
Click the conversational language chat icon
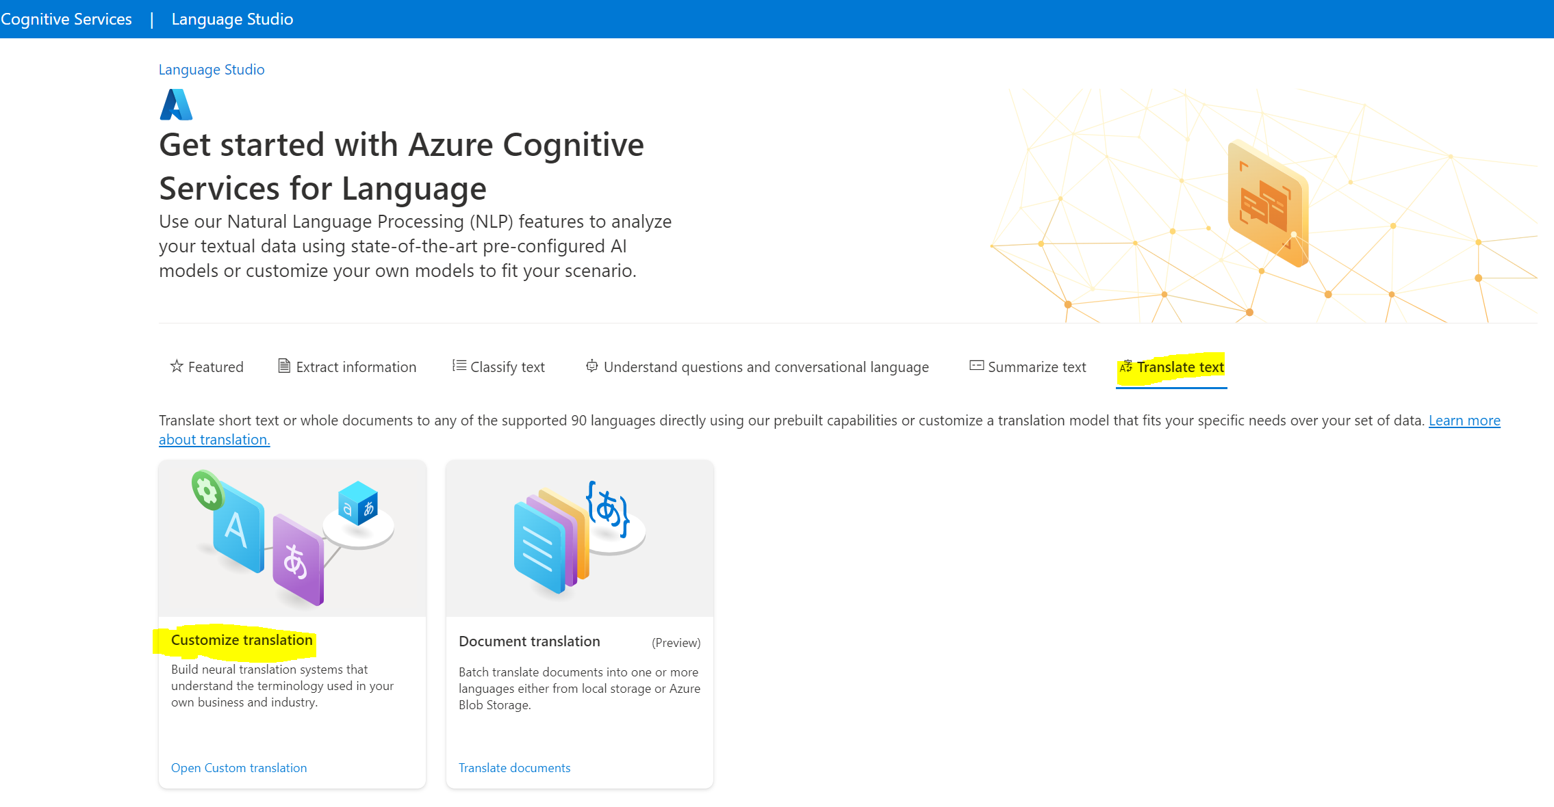tap(592, 366)
